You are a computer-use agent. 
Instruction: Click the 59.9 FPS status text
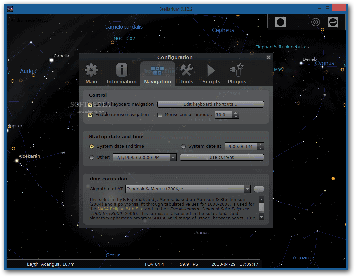point(189,264)
